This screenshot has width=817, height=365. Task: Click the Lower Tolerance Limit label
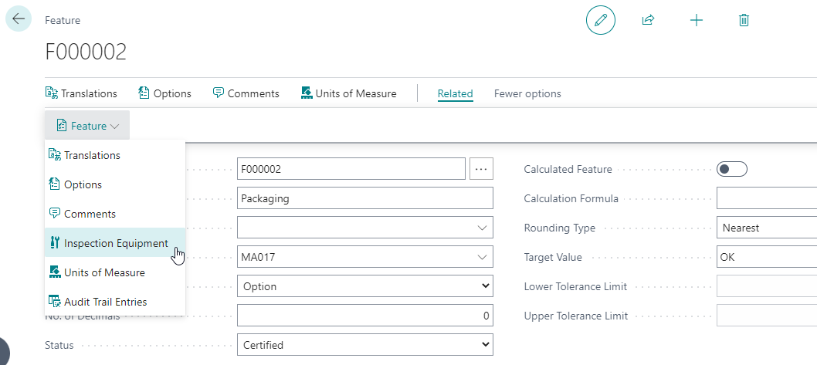coord(575,286)
